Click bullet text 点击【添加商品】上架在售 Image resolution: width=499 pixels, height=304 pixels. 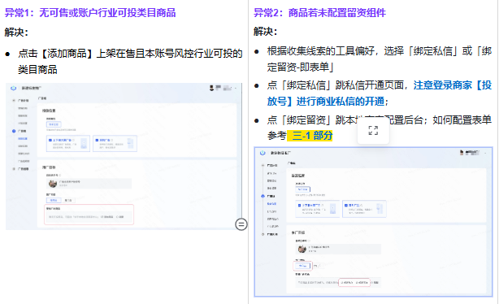tap(130, 62)
